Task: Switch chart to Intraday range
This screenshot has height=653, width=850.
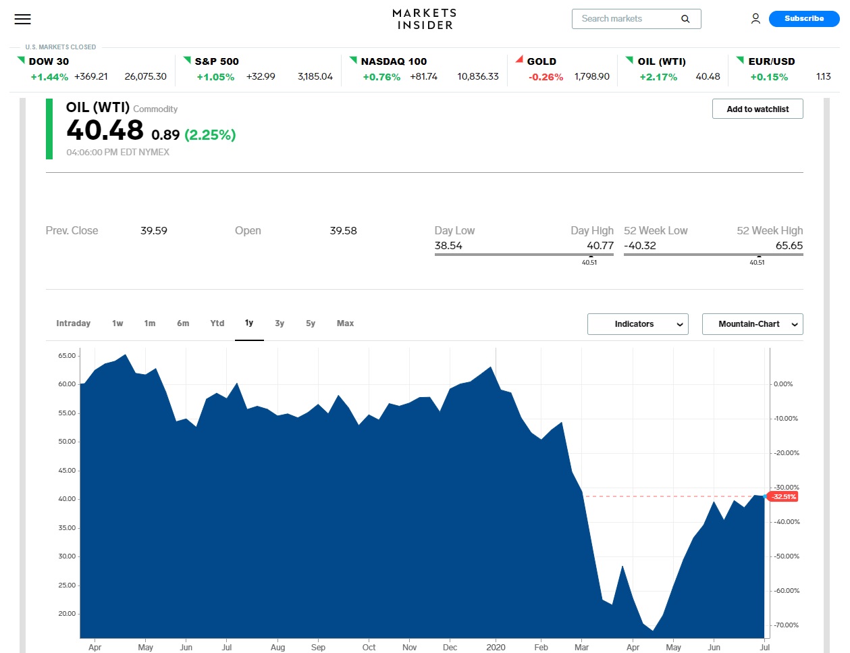Action: tap(73, 323)
